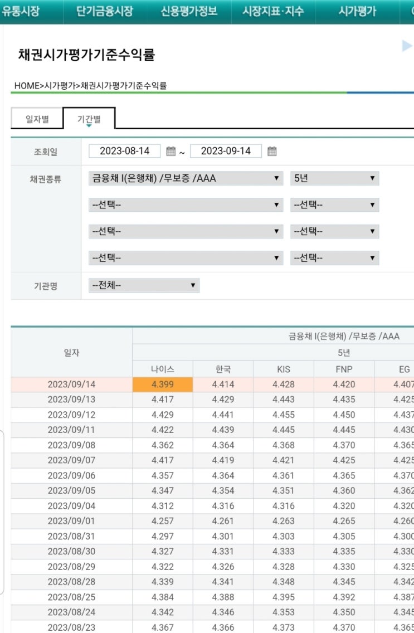Open the end date calendar picker icon
Screen dimensions: 414x633
coord(272,152)
